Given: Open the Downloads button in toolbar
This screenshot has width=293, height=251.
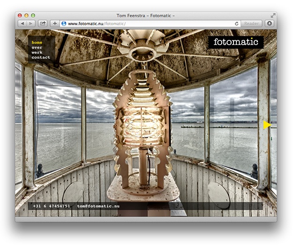Looking at the screenshot, I should click(x=270, y=23).
